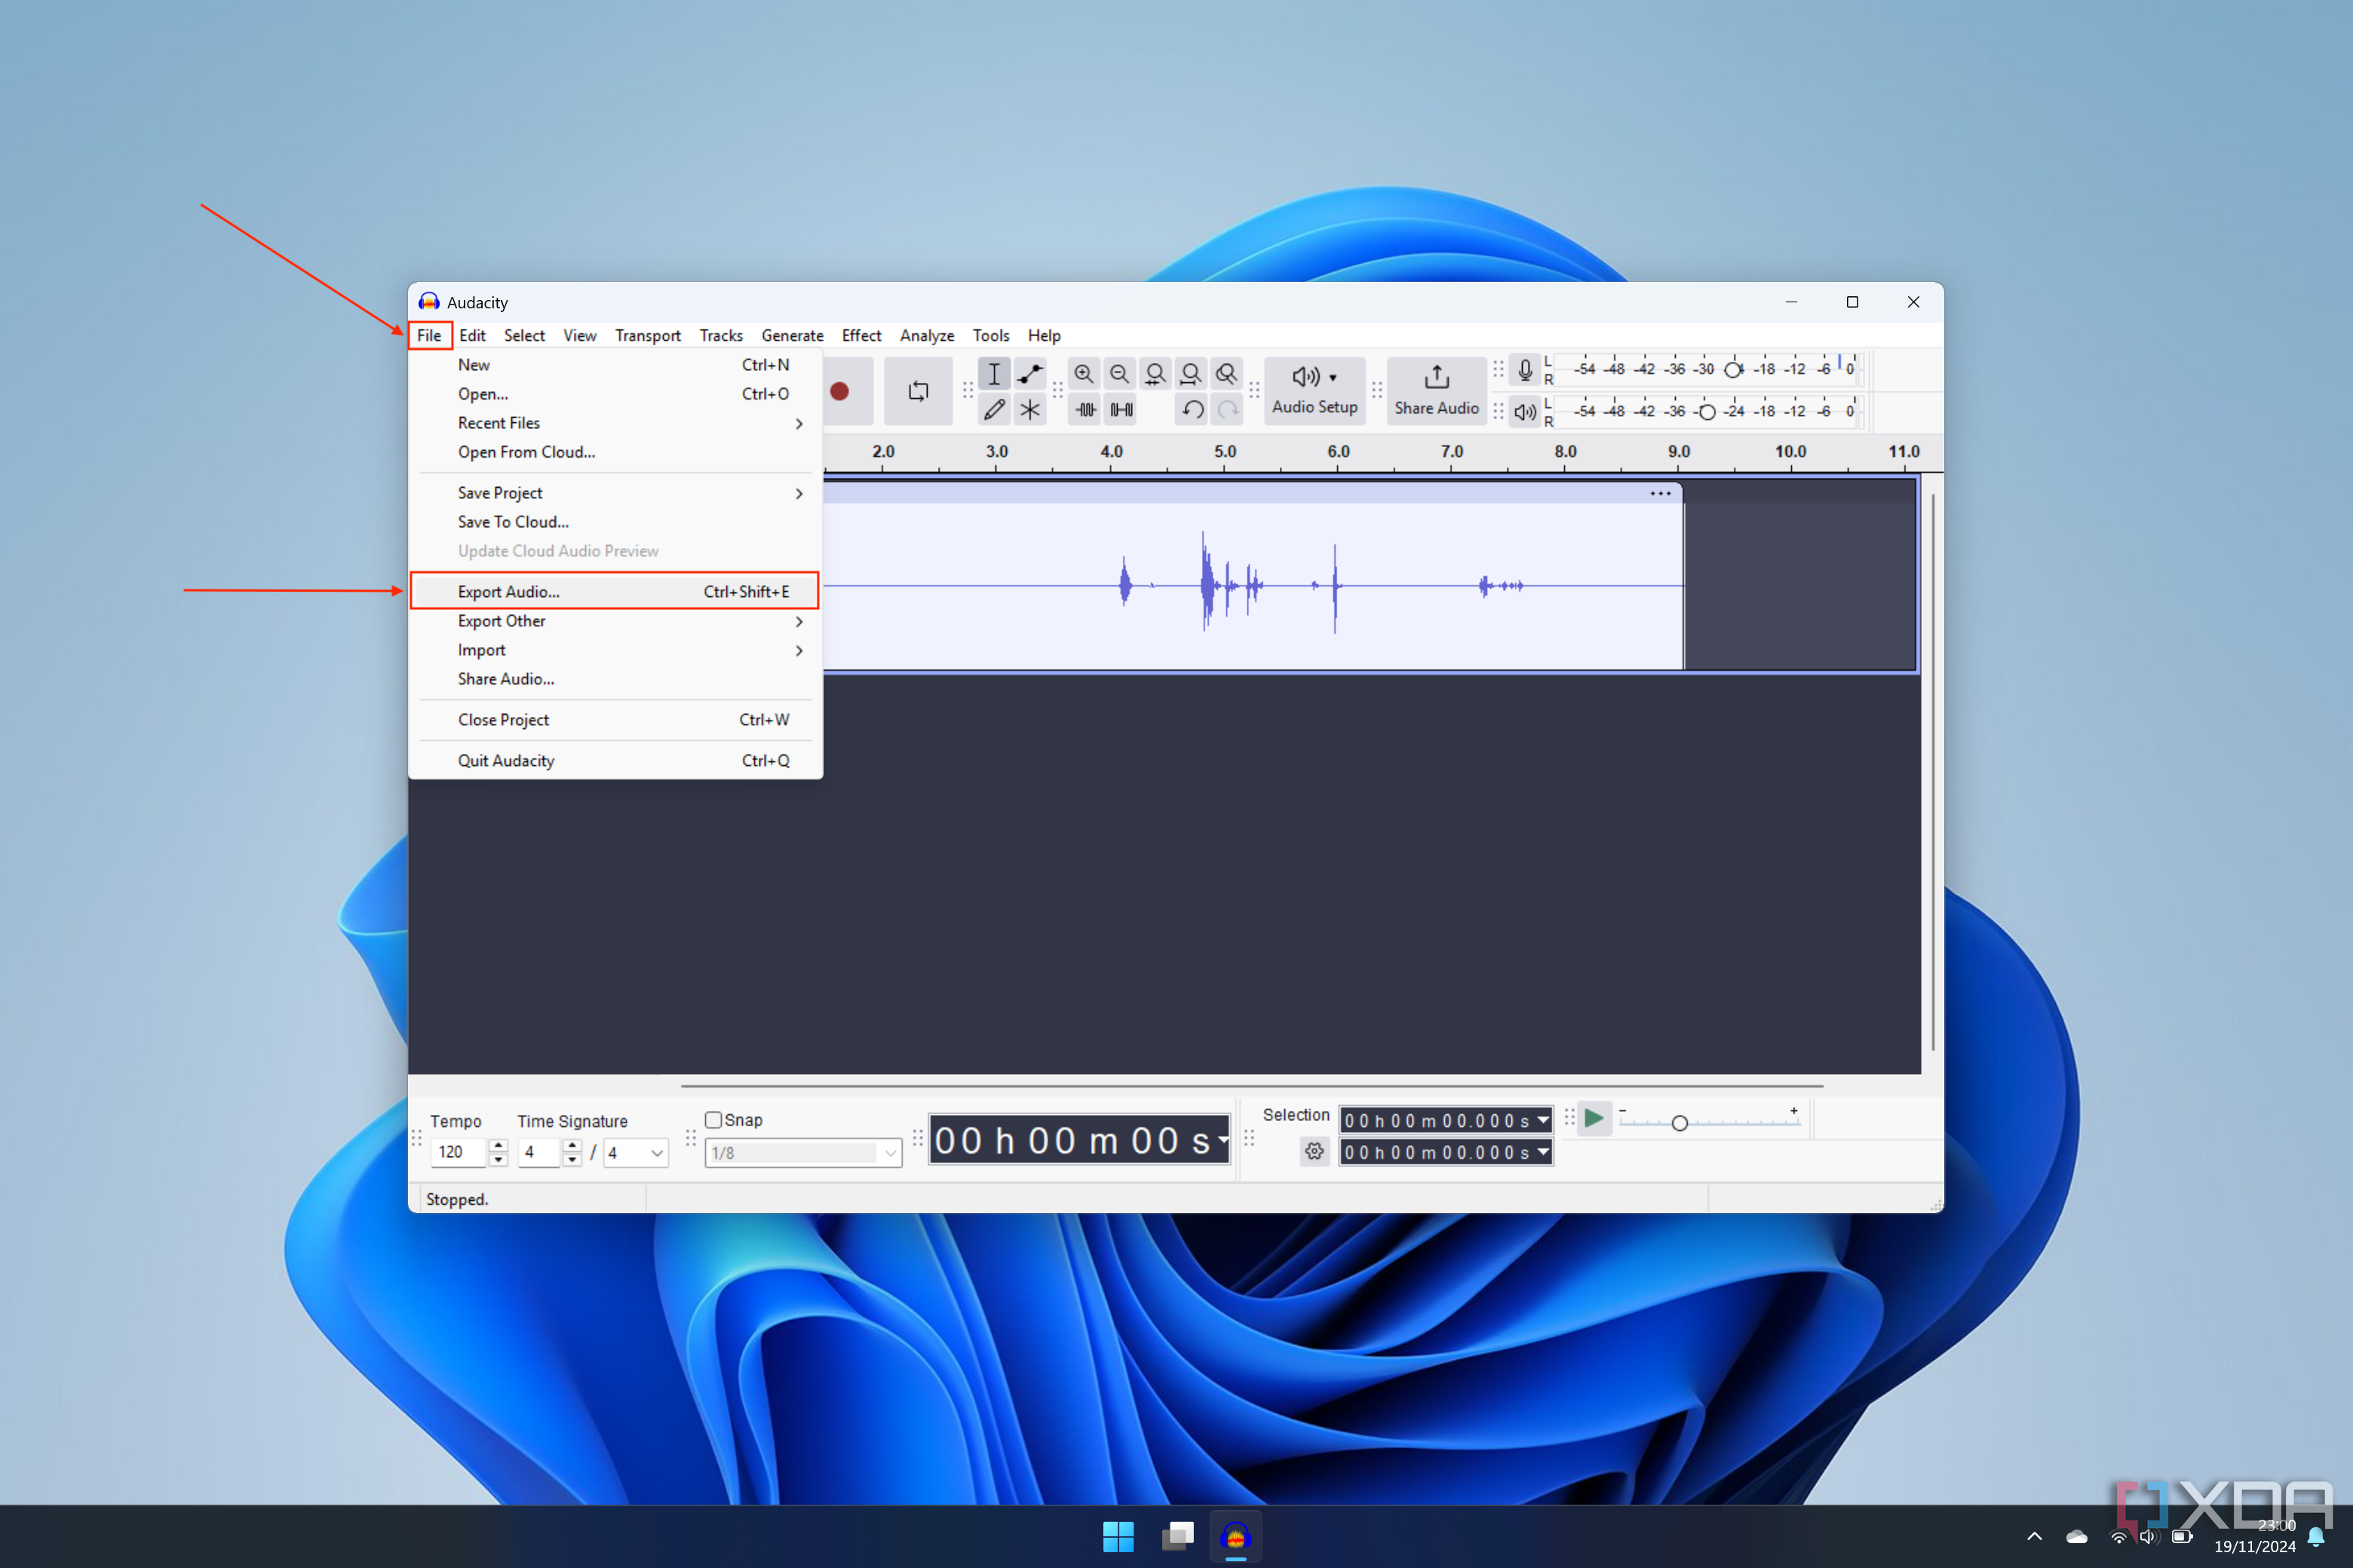Viewport: 2353px width, 1568px height.
Task: Enable the Snap checkbox
Action: click(x=713, y=1120)
